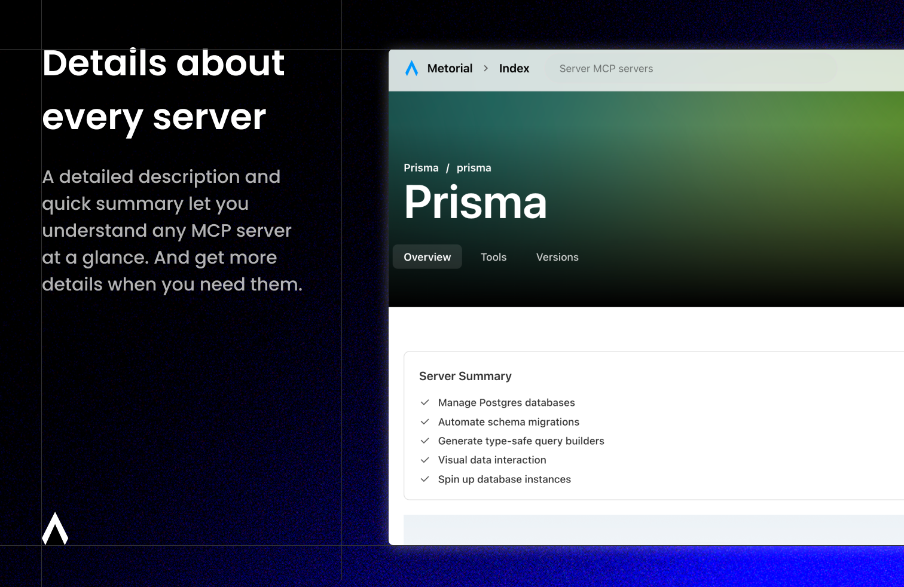Click the breadcrumb chevron after Metorial
Screen dimensions: 904x587
[486, 69]
